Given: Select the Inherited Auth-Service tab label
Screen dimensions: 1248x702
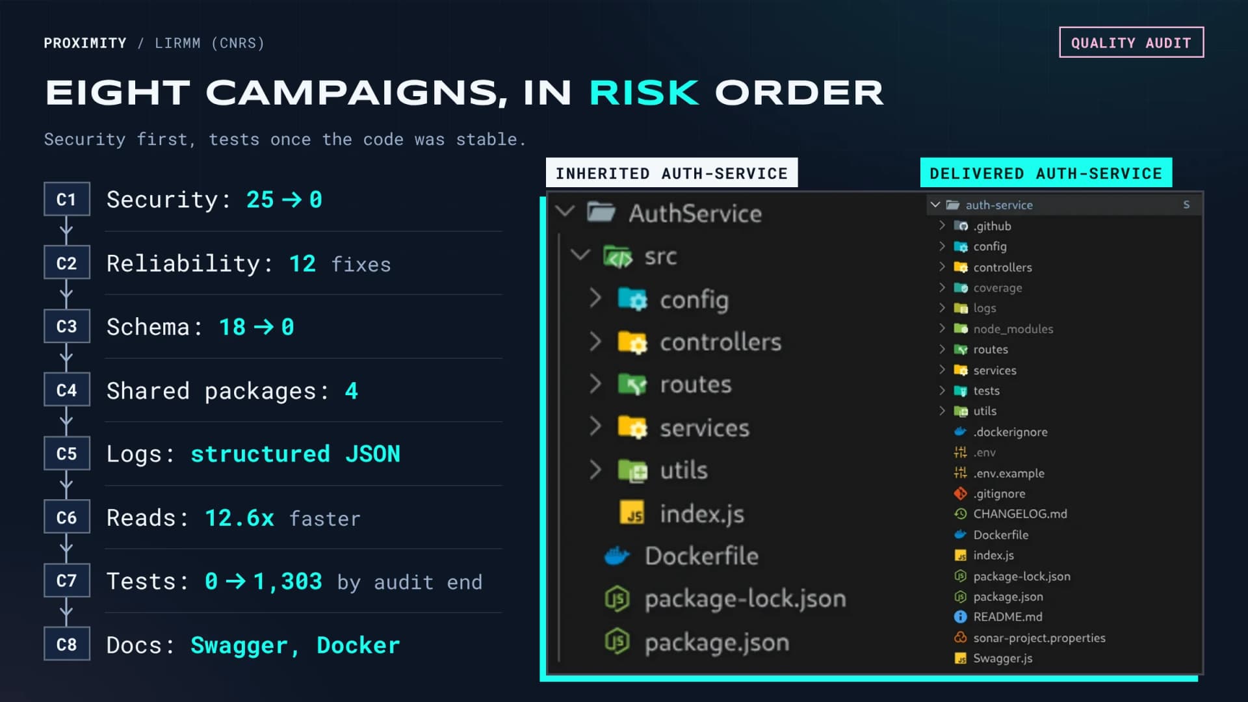Looking at the screenshot, I should click(671, 173).
